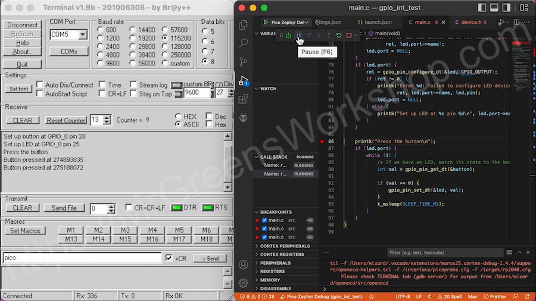536x301 pixels.
Task: Open the Accounts icon in activity bar
Action: [244, 265]
